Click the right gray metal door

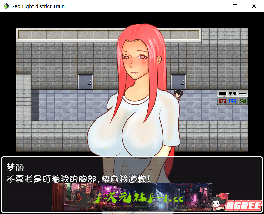tap(178, 82)
